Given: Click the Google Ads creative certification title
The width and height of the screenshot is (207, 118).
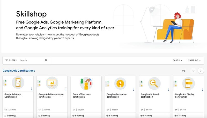Looking at the screenshot, I should pos(117,96).
